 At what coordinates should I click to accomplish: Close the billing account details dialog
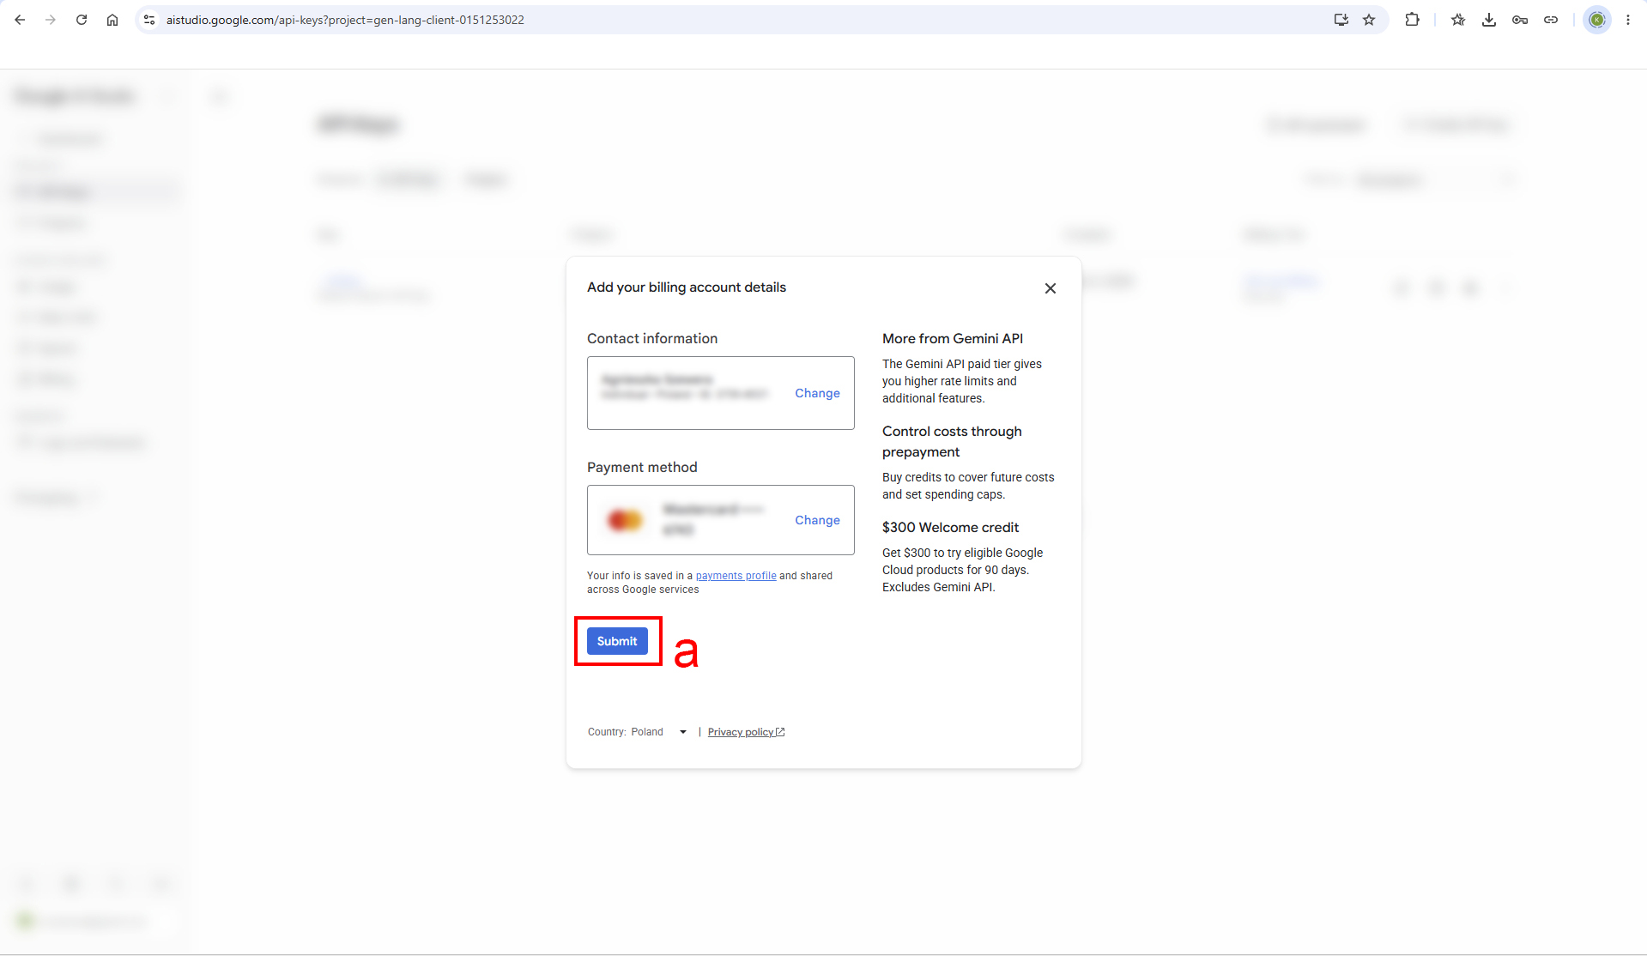coord(1051,288)
